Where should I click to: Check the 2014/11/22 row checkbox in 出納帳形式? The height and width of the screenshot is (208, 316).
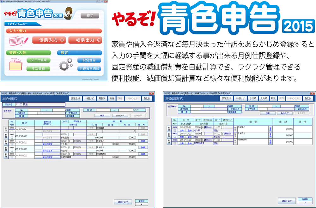click(12, 157)
